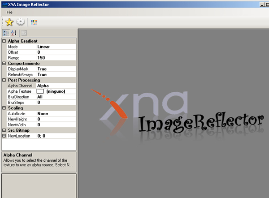The height and width of the screenshot is (198, 269).
Task: Click the BlurSteps value field
Action: click(x=56, y=103)
